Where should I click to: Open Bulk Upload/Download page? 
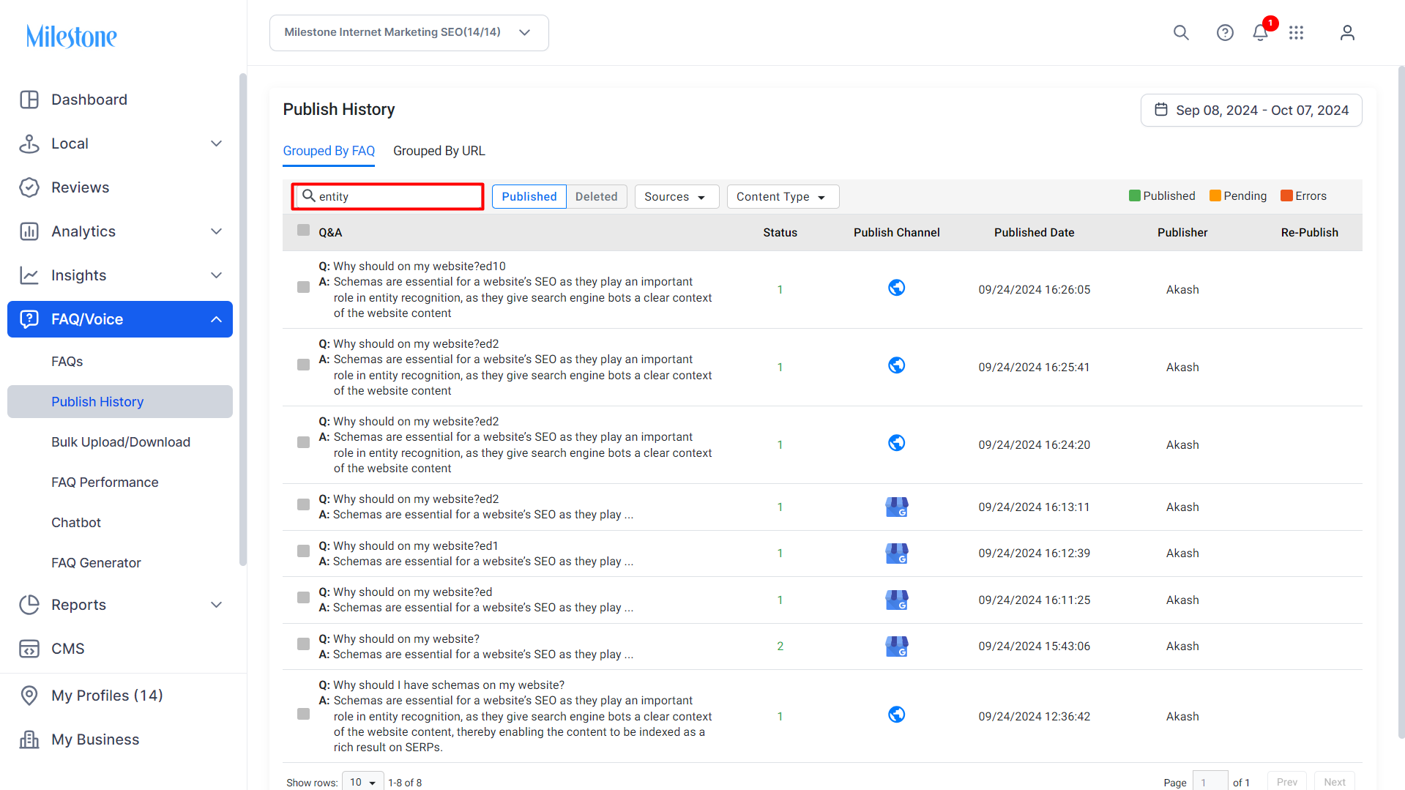pos(121,442)
